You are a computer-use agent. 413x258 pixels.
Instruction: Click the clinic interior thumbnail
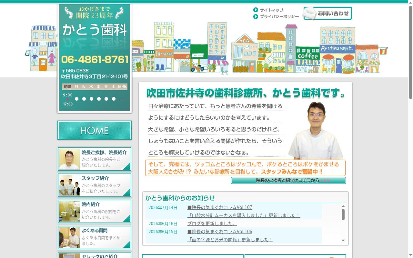coord(69,211)
